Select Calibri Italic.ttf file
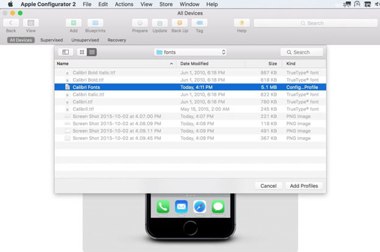 point(190,95)
